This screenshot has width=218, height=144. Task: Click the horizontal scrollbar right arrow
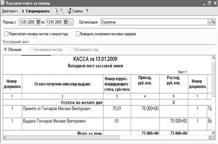click(x=210, y=137)
